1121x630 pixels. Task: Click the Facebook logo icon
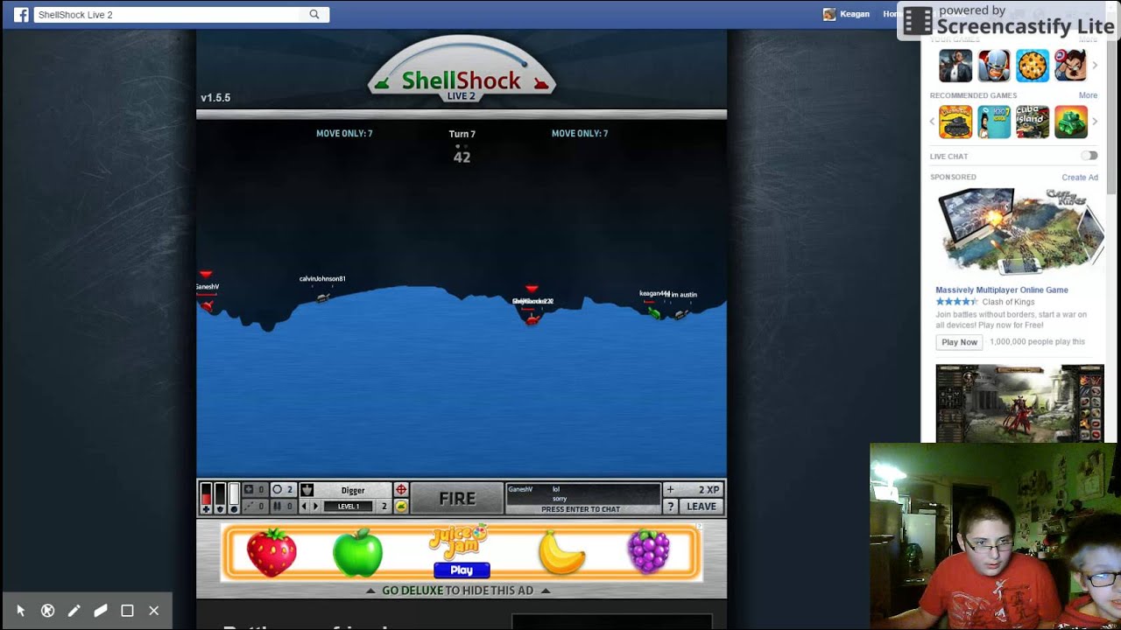tap(21, 15)
